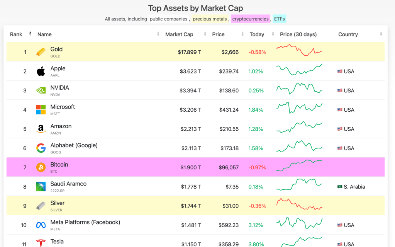Click the Saudi Aramco logo icon
395x247 pixels.
click(41, 187)
